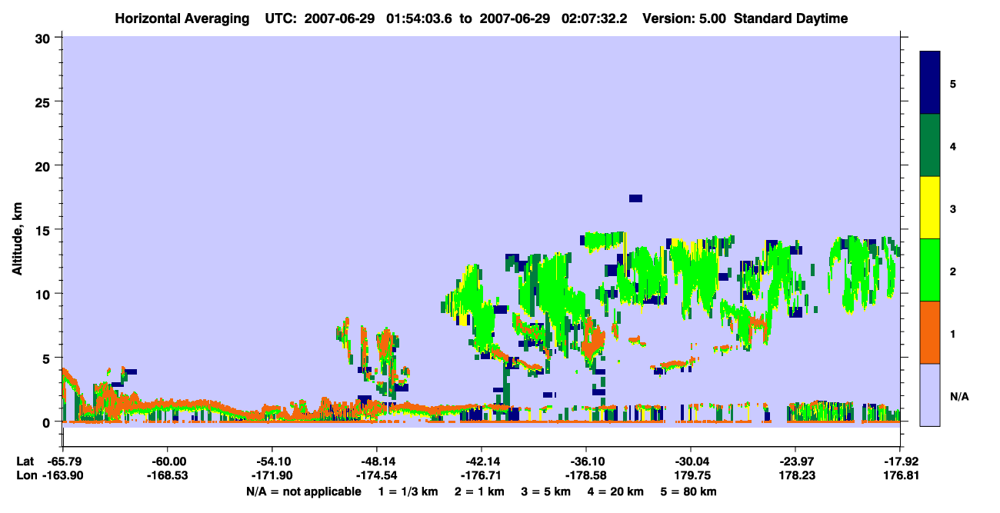Click the '3 = 5 km' legend text

pos(549,491)
